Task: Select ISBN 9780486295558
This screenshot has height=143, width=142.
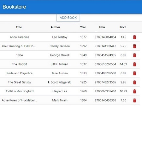Action: click(105, 73)
